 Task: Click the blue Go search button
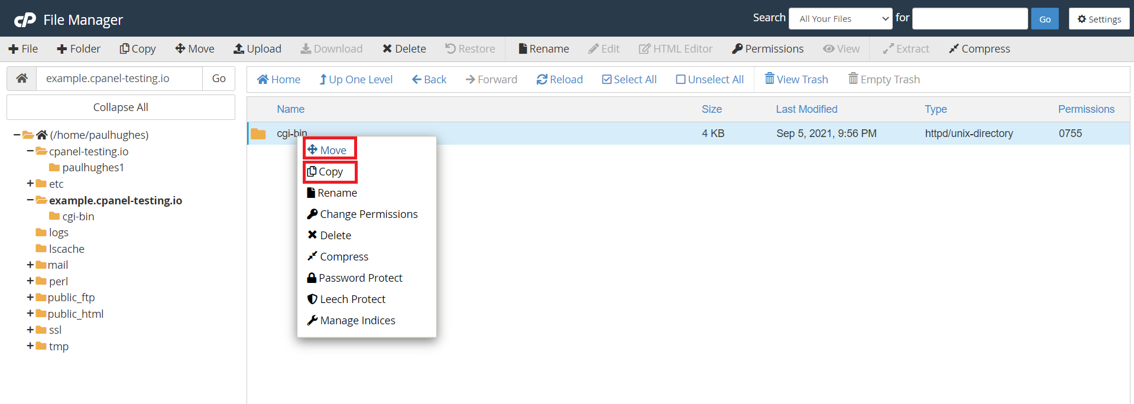pos(1044,19)
